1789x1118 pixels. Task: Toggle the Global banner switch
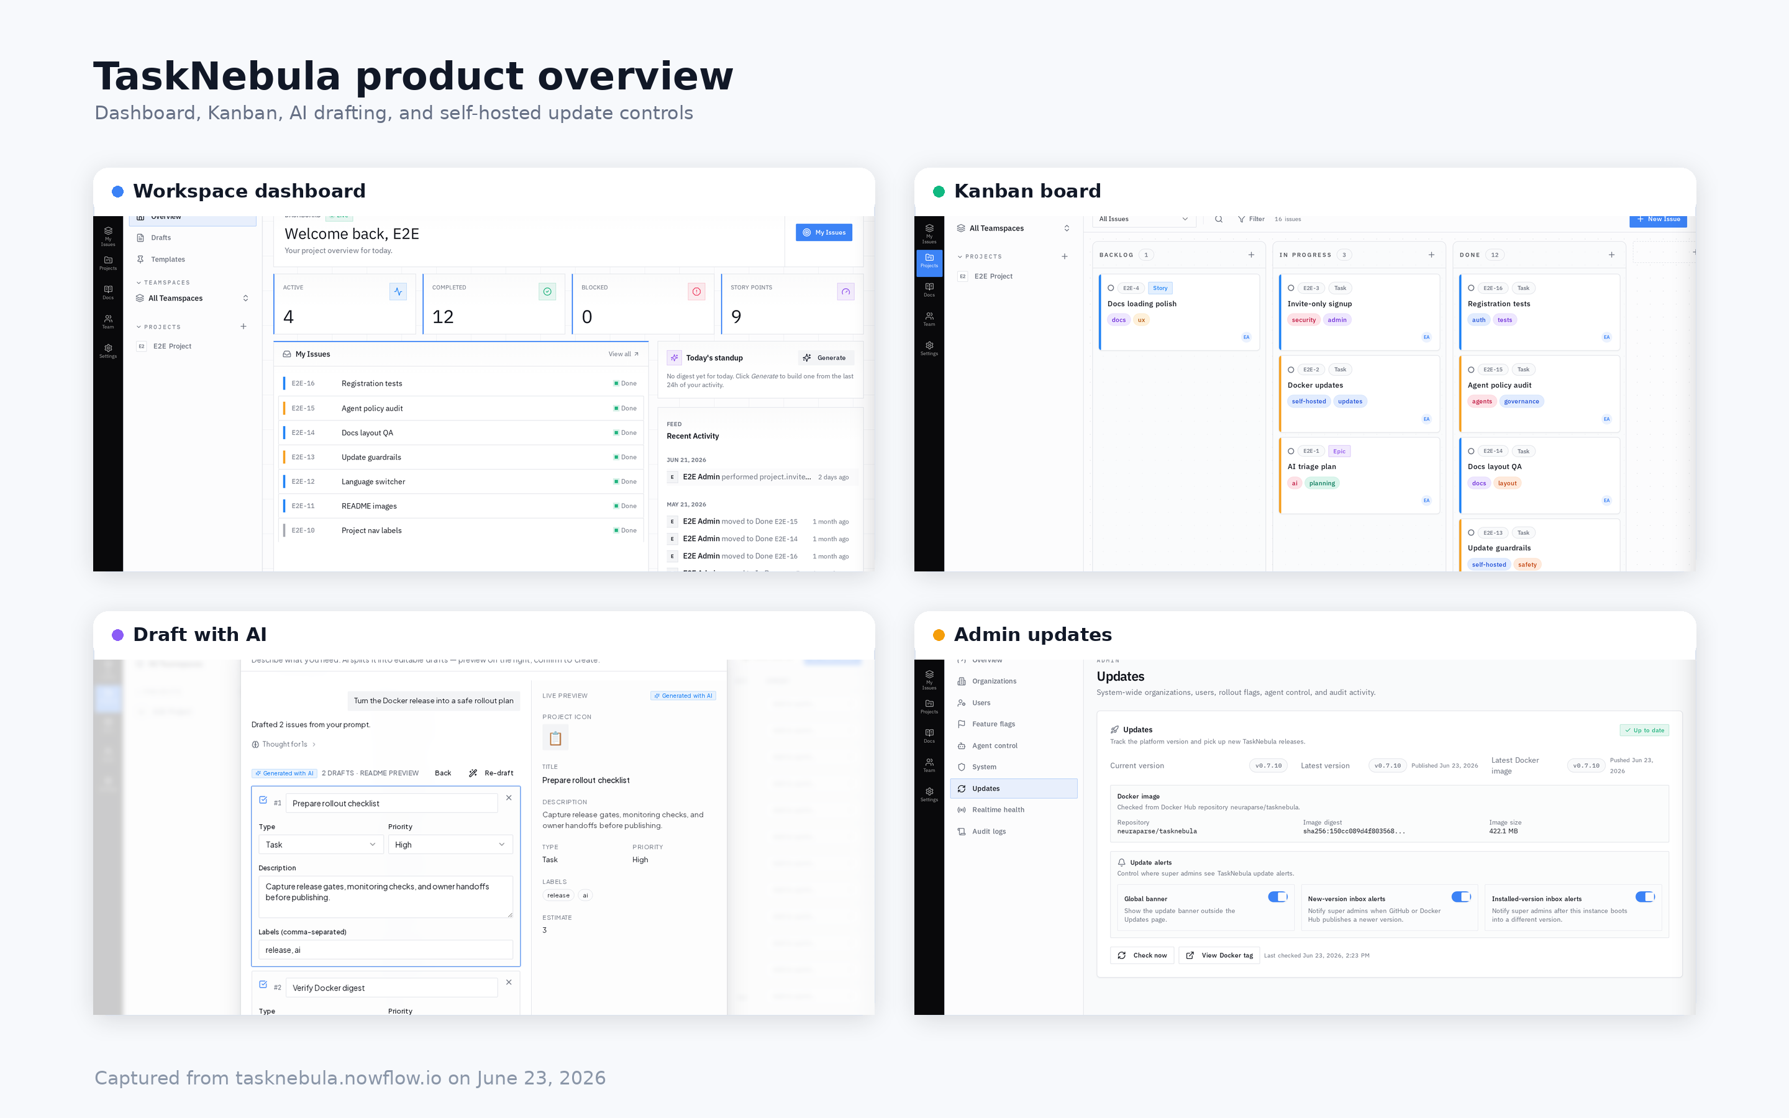click(x=1277, y=897)
